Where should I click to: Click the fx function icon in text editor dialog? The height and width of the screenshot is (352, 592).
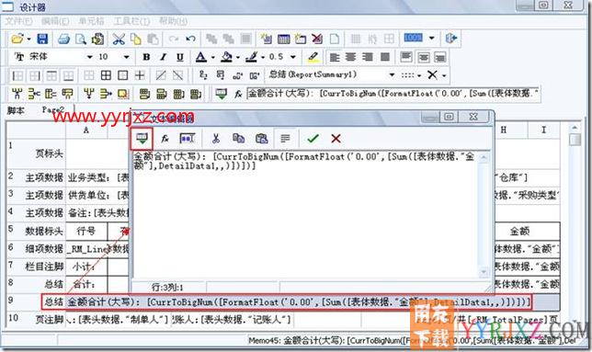[x=165, y=139]
